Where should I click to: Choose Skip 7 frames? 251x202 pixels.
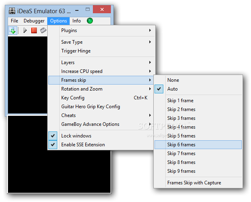tap(198, 154)
